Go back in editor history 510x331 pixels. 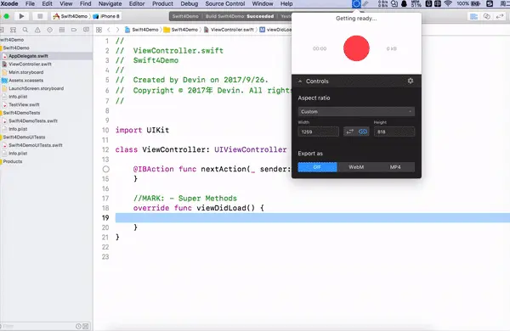(109, 30)
